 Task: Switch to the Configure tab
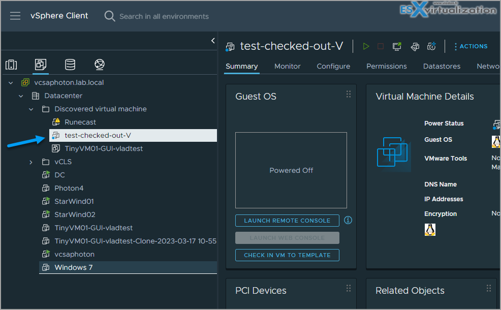click(x=333, y=66)
